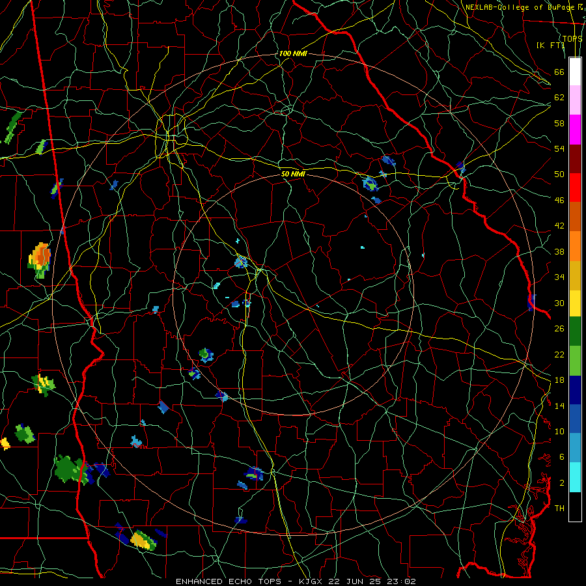Select the light blue swatch between 10 and 6
The image size is (586, 586).
pos(575,448)
